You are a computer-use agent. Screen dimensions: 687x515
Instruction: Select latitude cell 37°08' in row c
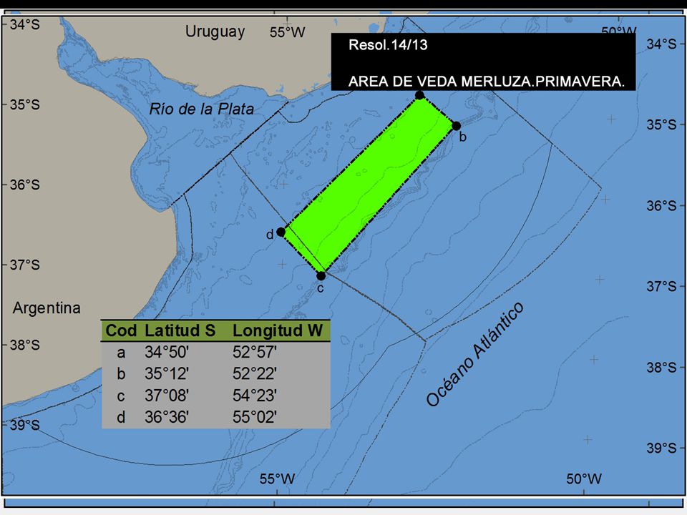tap(167, 396)
